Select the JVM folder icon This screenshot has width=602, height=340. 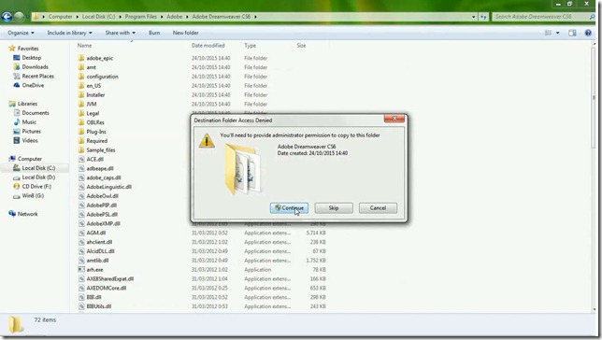pos(81,105)
